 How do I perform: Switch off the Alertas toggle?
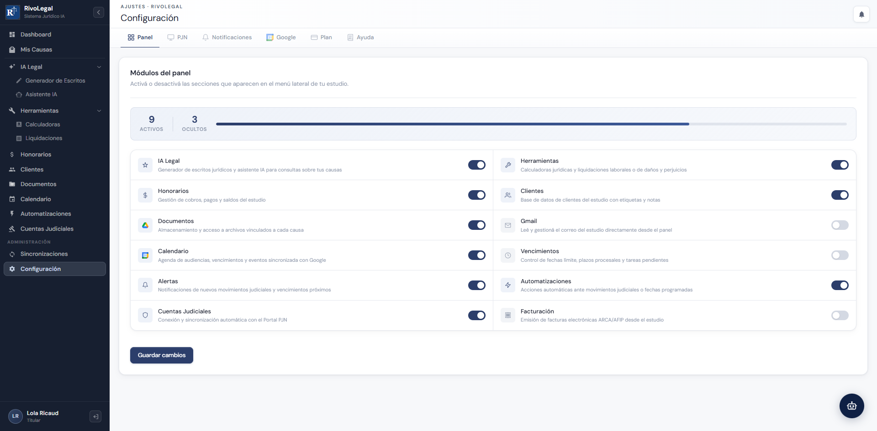click(477, 286)
